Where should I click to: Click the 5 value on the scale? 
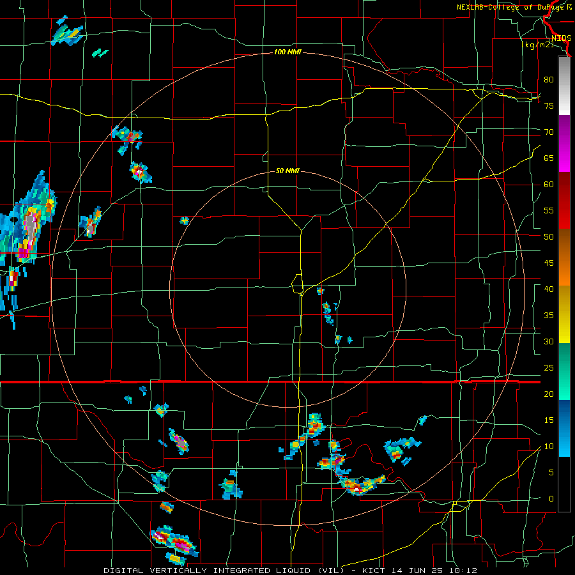(x=551, y=473)
